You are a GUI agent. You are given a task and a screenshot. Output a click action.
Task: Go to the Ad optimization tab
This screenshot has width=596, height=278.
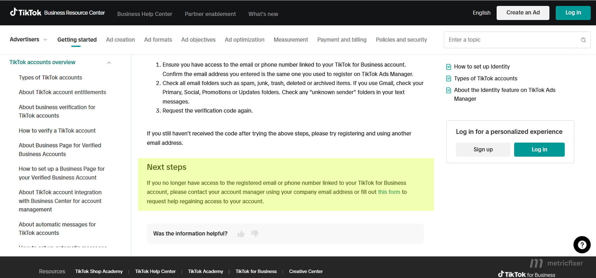click(x=245, y=40)
